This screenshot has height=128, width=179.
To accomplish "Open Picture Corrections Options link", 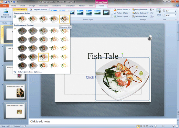I will [x=30, y=72].
